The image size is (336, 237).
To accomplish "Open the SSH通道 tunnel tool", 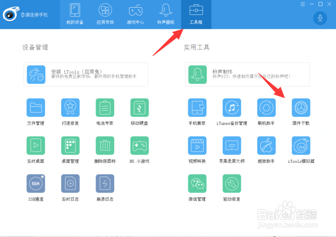I will (36, 183).
